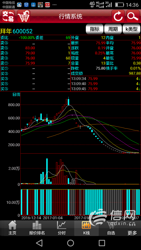Screen dimensions: 141x250
Task: Tap the Android home circle button
Action: (x=70, y=243)
